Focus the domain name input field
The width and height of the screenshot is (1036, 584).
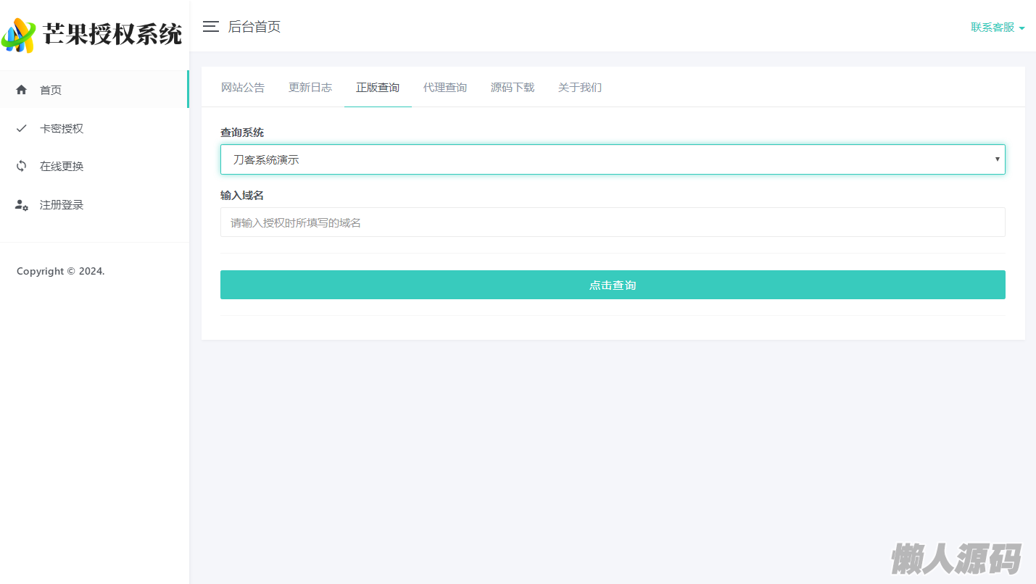point(613,222)
